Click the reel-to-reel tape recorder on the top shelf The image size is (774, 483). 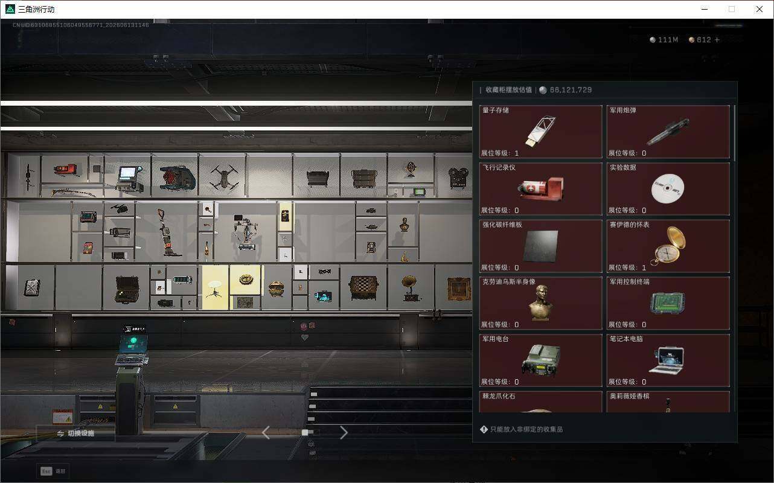(459, 178)
